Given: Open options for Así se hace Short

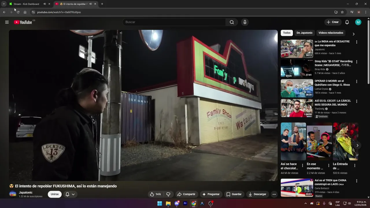Looking at the screenshot, I should pos(303,166).
